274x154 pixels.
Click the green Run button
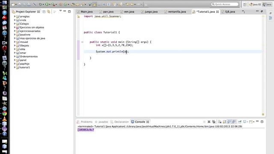click(x=47, y=4)
